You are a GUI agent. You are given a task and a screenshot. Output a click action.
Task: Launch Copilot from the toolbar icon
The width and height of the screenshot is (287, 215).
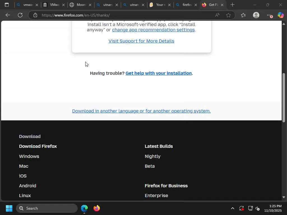[281, 15]
